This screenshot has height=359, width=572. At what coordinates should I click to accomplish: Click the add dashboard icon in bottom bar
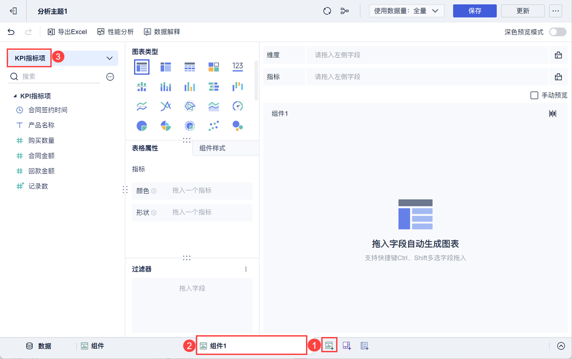point(346,346)
